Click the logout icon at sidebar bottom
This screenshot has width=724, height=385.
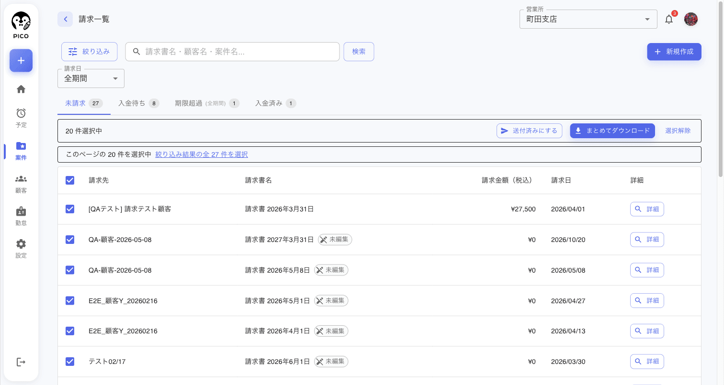coord(21,362)
